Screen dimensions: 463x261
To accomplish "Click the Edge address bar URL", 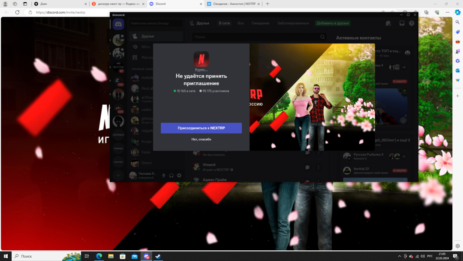I will click(60, 12).
